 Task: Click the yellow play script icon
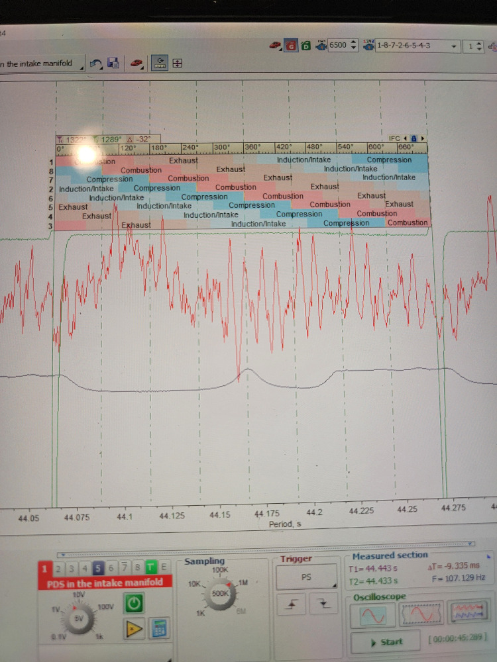(x=135, y=628)
